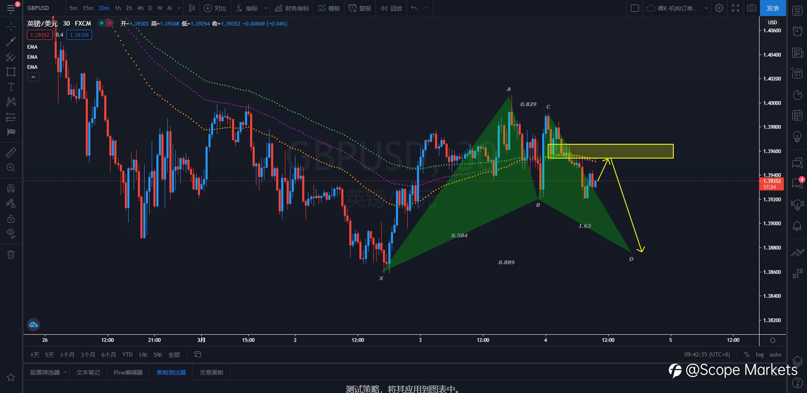This screenshot has width=807, height=393.
Task: Select the ruler measure tool
Action: click(x=11, y=152)
